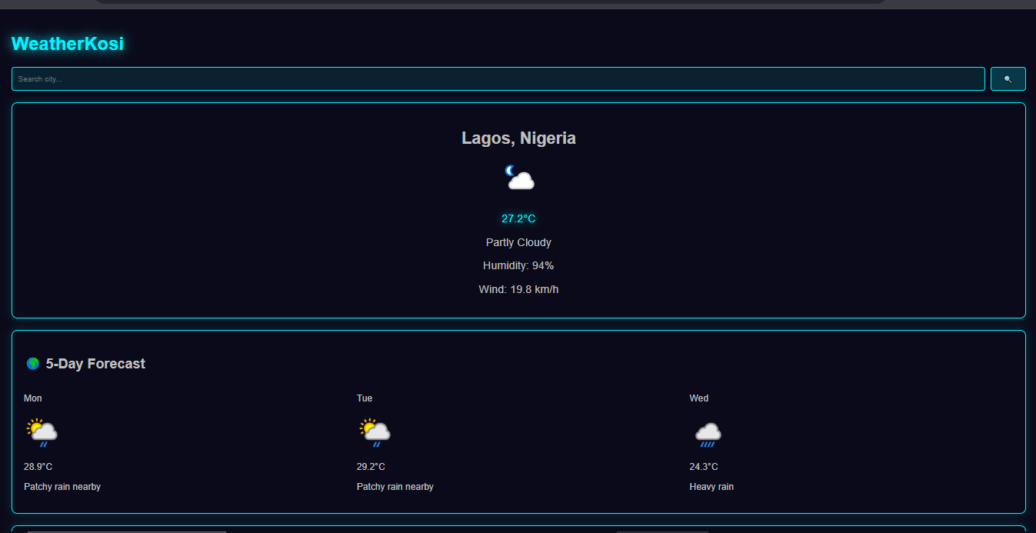This screenshot has width=1036, height=533.
Task: Open the Search city input field
Action: click(498, 78)
